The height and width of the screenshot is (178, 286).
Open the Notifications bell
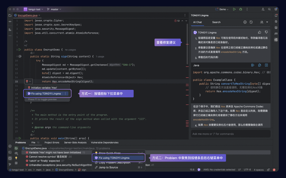click(276, 16)
